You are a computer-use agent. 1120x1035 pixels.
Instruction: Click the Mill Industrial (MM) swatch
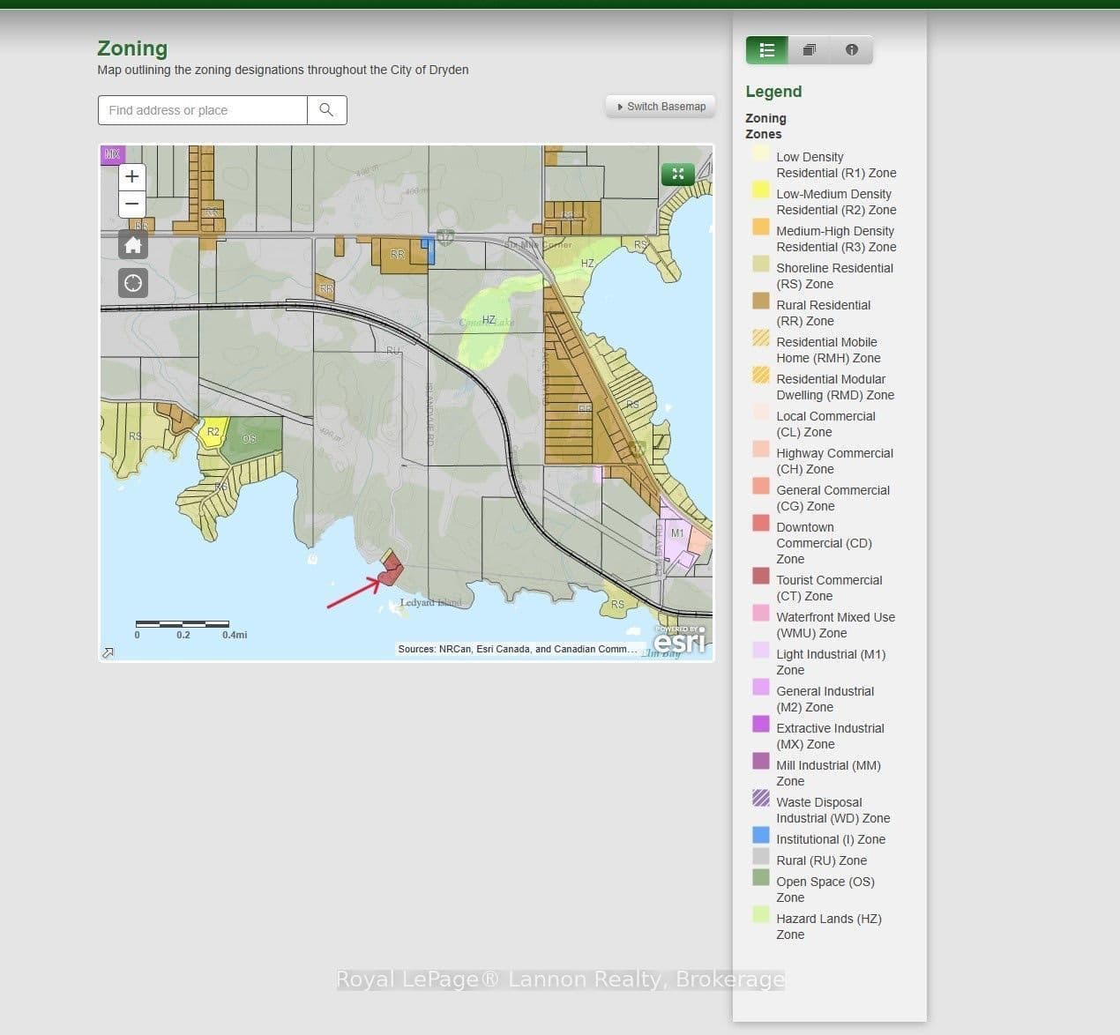coord(761,761)
